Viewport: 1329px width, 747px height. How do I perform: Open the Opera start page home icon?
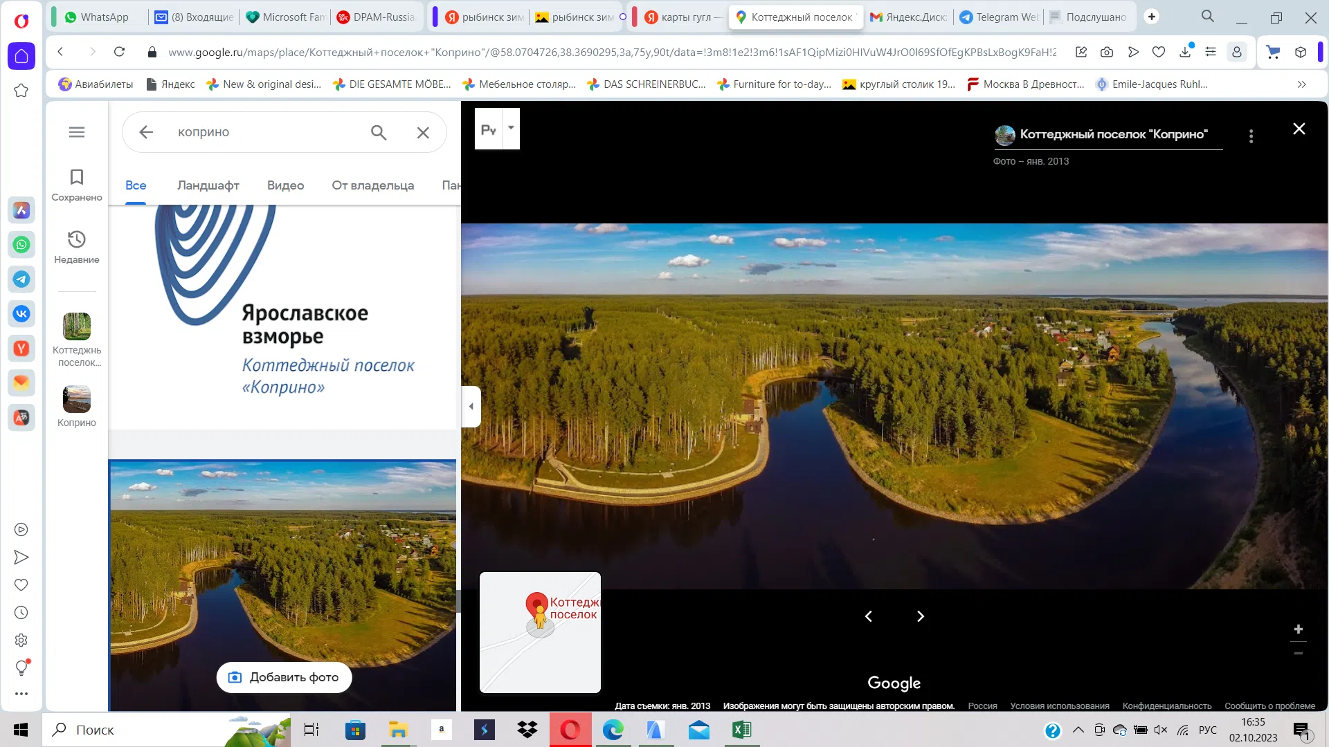click(21, 56)
